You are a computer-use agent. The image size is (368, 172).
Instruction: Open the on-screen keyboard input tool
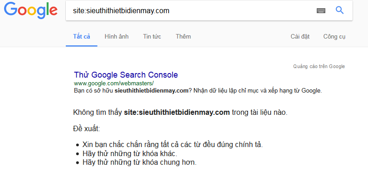[x=321, y=10]
